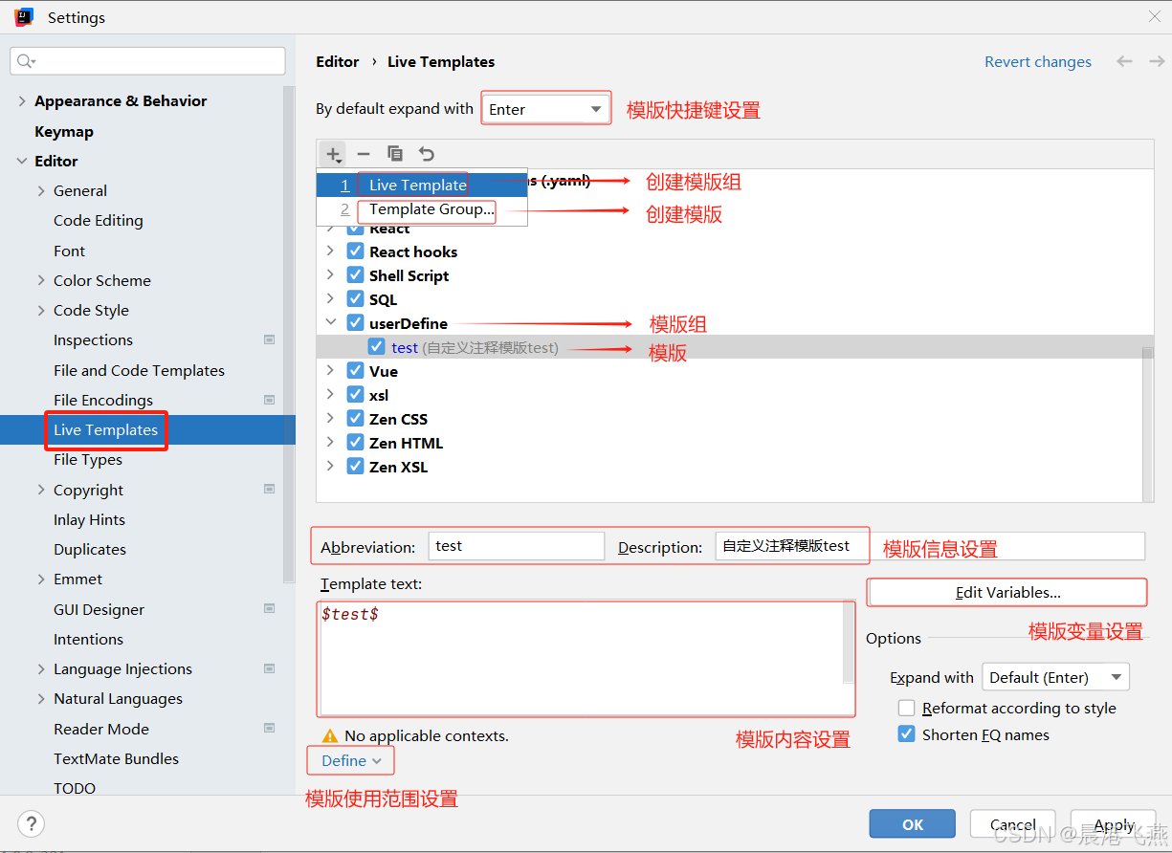The image size is (1172, 853).
Task: Expand the Code Style node
Action: 41,310
